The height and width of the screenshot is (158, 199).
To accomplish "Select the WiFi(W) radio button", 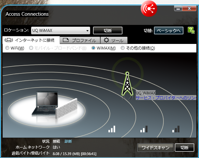I will [7, 48].
